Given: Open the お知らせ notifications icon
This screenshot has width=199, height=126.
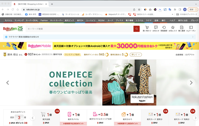Looking at the screenshot, I should [x=156, y=29].
